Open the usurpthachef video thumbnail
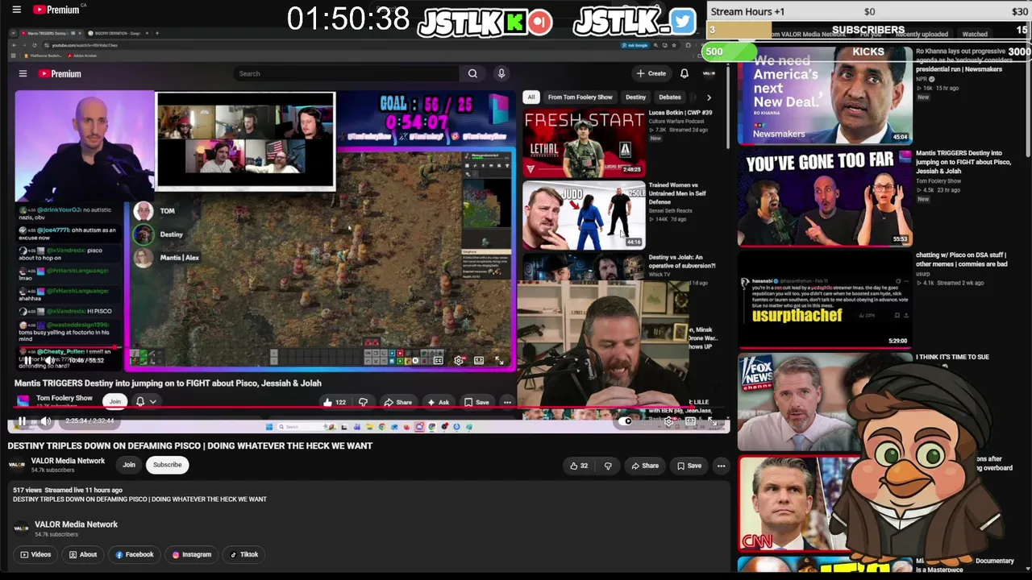Image resolution: width=1032 pixels, height=580 pixels. pyautogui.click(x=824, y=299)
